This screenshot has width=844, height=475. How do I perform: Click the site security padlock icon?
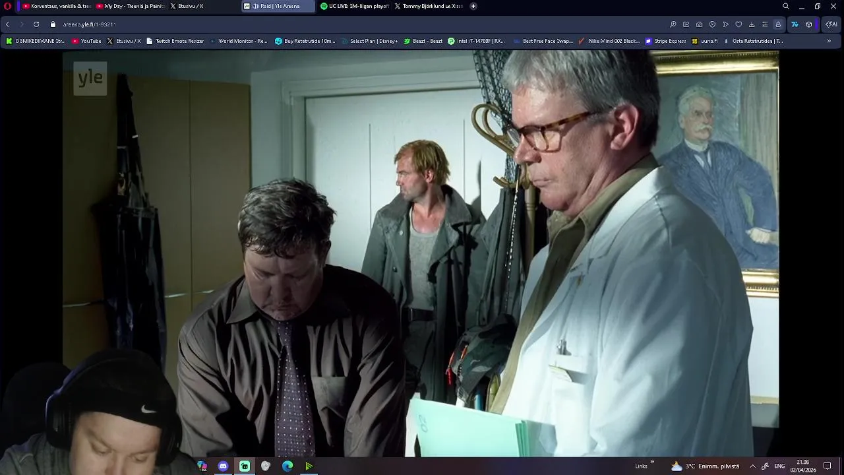(x=53, y=24)
